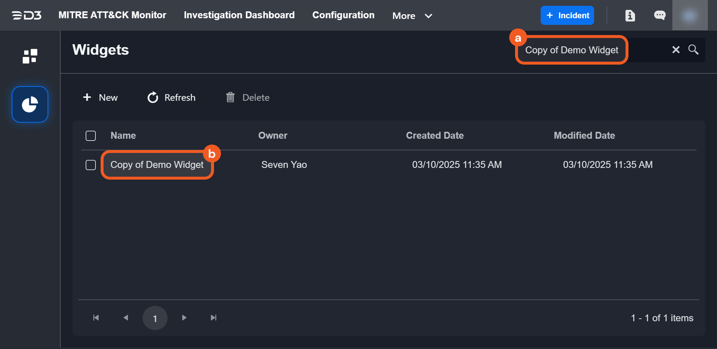Click the user profile avatar
717x349 pixels.
click(690, 15)
